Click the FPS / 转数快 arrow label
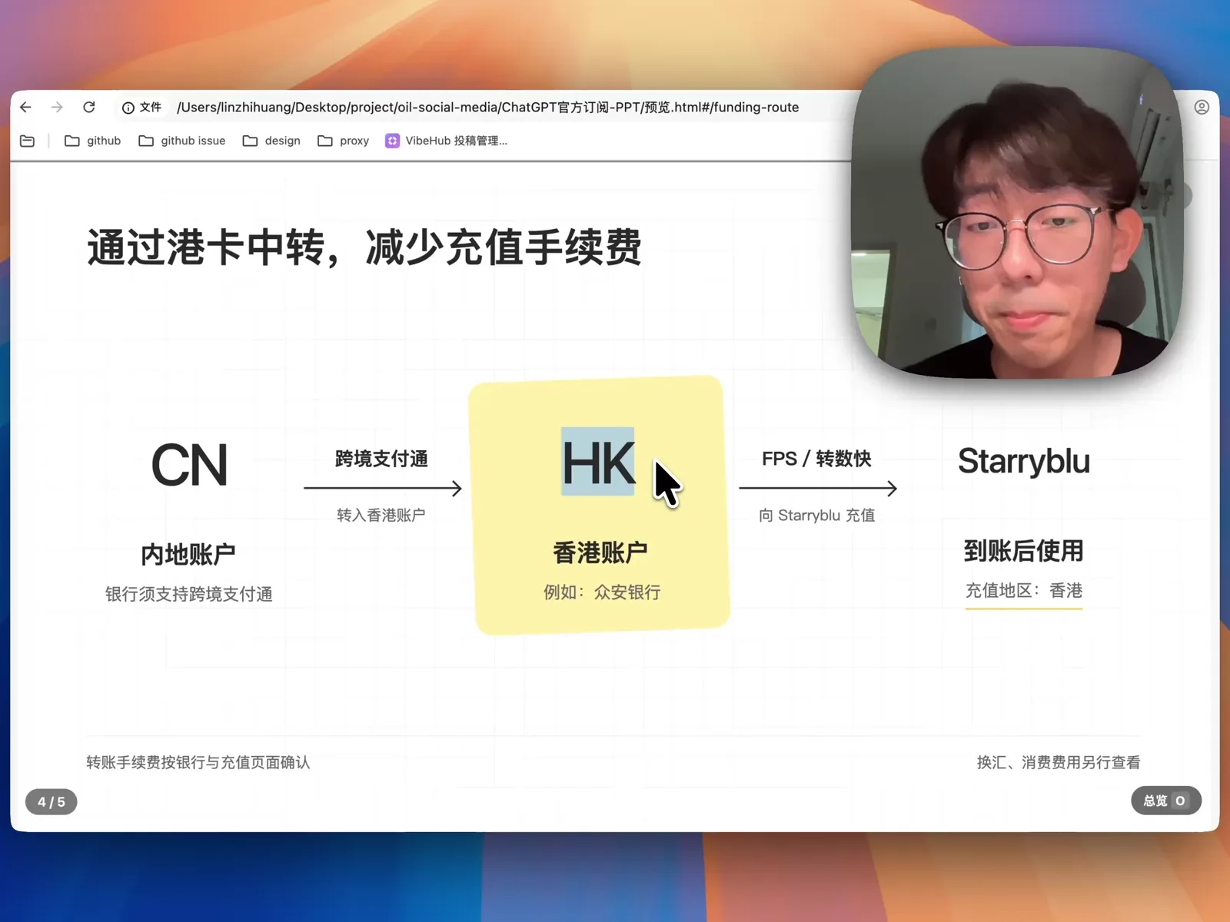 (816, 459)
